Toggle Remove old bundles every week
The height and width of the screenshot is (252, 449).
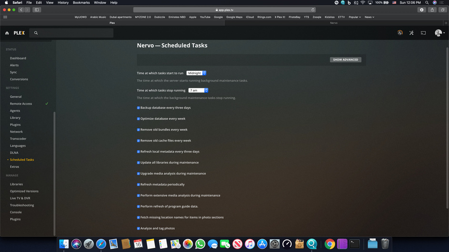138,130
